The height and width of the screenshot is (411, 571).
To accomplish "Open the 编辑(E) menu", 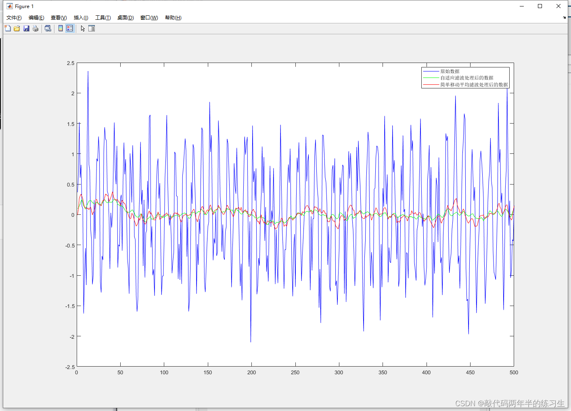I will 36,18.
